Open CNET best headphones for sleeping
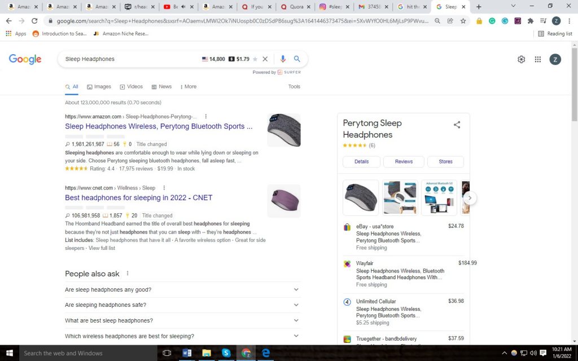The width and height of the screenshot is (578, 361). (x=139, y=198)
